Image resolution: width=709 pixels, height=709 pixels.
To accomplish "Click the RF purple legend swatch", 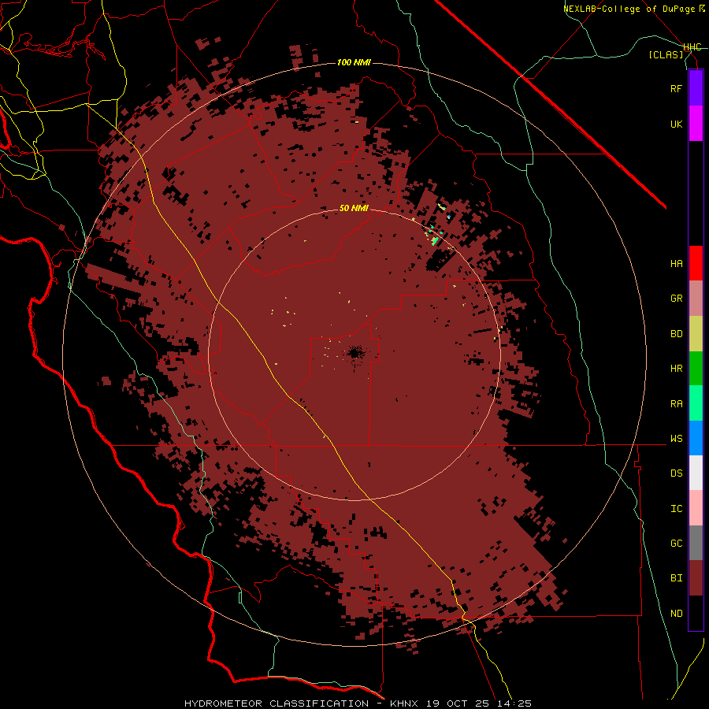I will pos(696,88).
